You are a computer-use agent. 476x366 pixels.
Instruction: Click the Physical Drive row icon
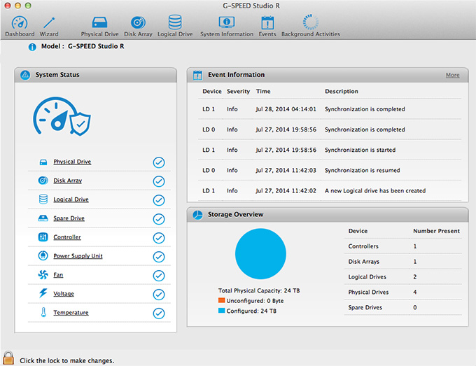click(x=43, y=162)
